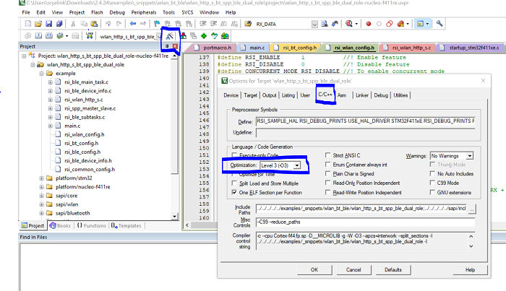506x291 pixels.
Task: Click the Options for Target wand icon
Action: pyautogui.click(x=169, y=35)
